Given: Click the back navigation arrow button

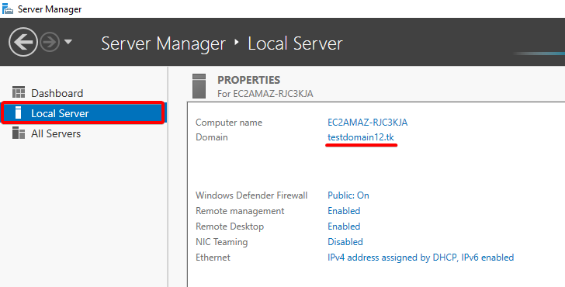Looking at the screenshot, I should [23, 42].
